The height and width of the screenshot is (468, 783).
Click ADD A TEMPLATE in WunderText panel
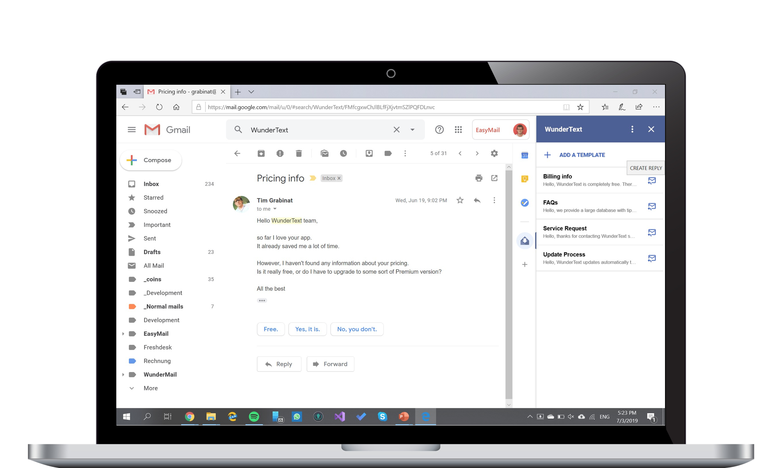(x=582, y=155)
